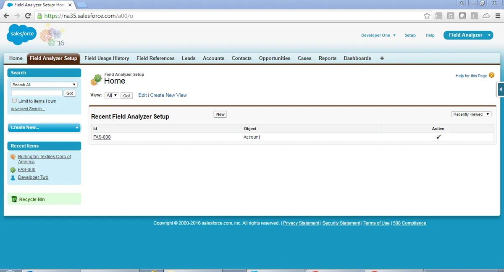Click the FAS-000 gear icon in Recent Items
This screenshot has width=504, height=272.
tap(13, 170)
